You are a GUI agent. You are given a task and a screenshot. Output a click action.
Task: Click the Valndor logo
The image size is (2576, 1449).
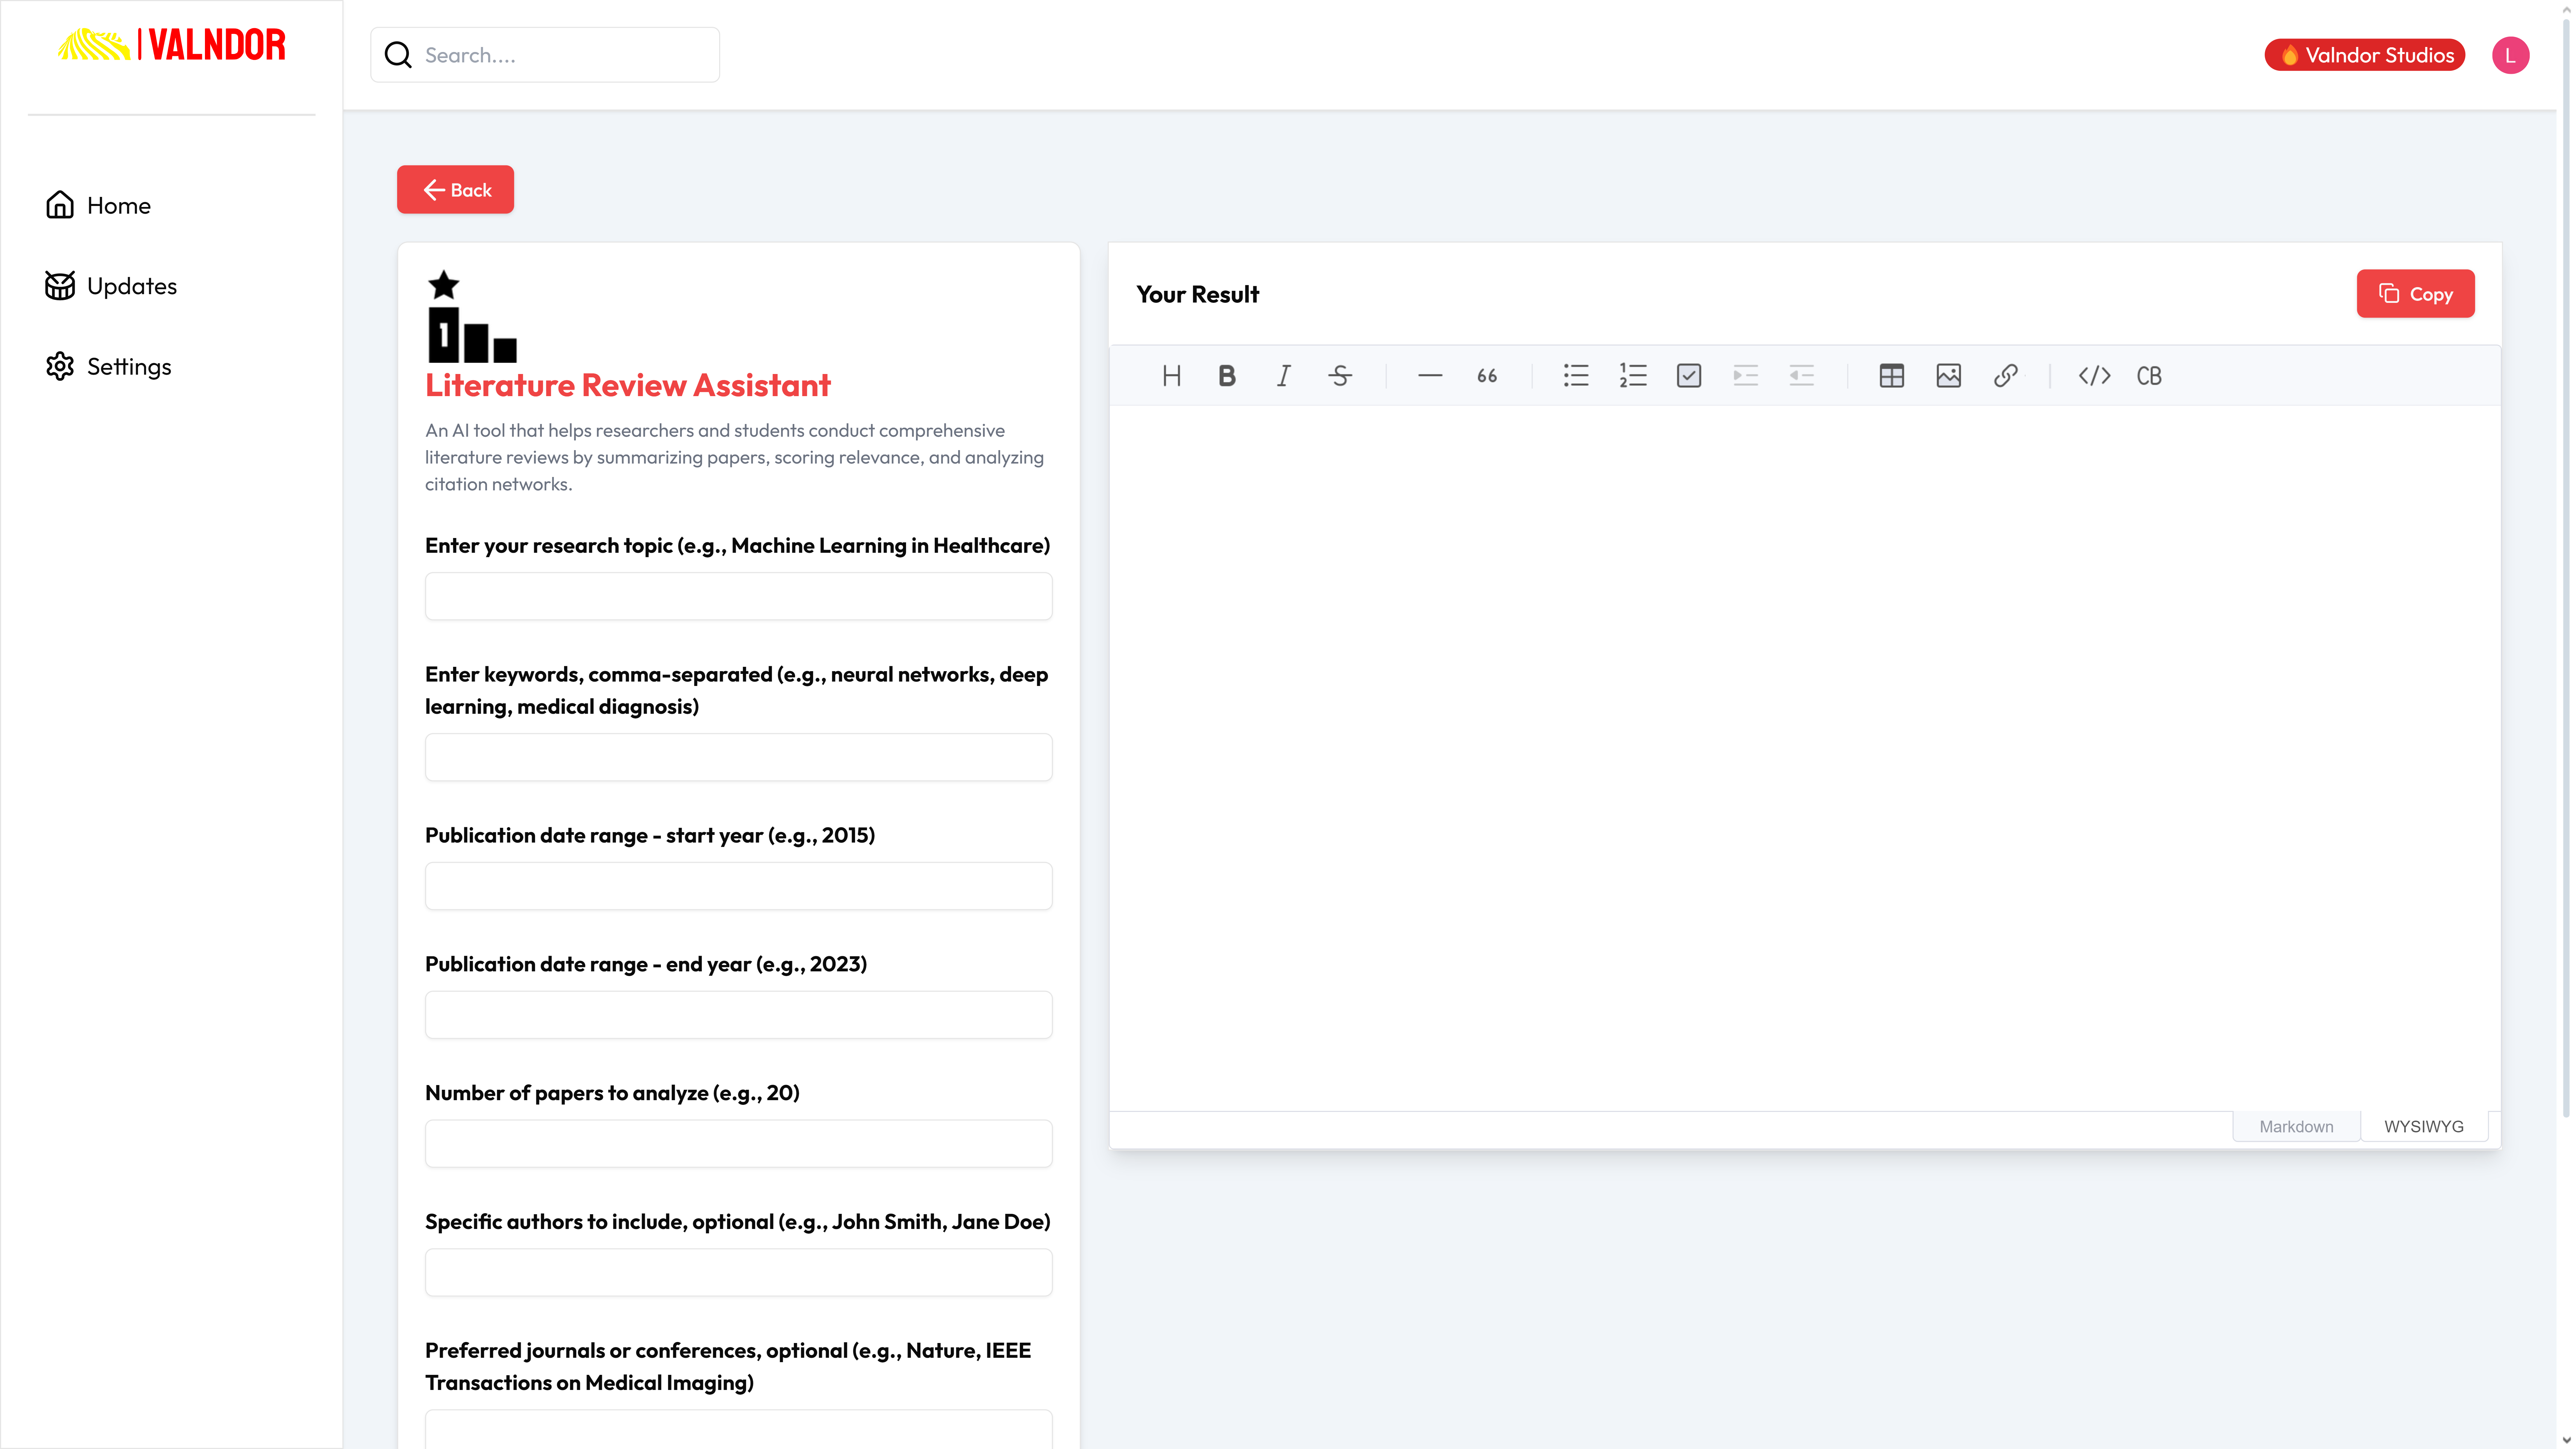pyautogui.click(x=172, y=45)
